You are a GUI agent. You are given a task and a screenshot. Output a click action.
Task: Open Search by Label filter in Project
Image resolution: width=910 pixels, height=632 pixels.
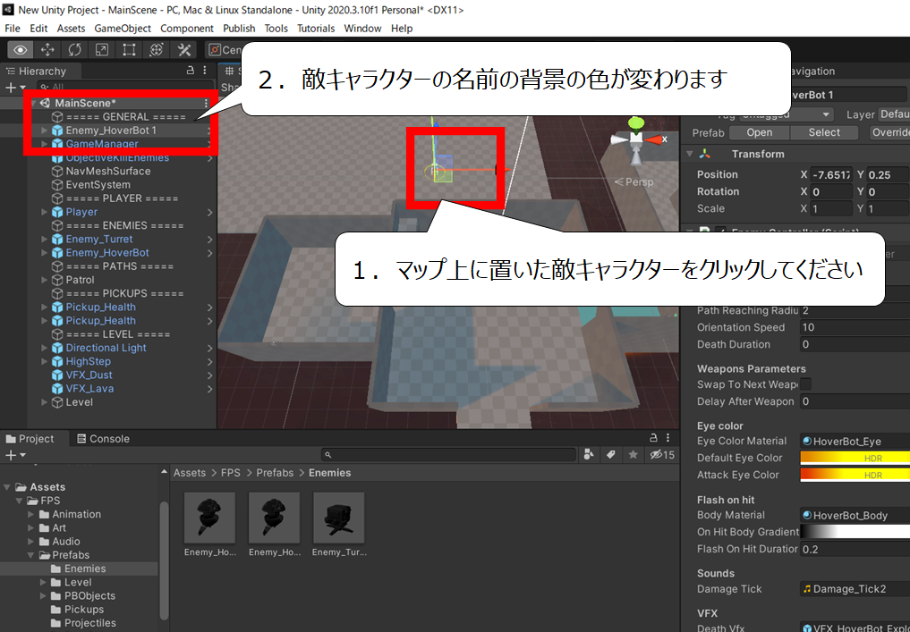point(610,455)
